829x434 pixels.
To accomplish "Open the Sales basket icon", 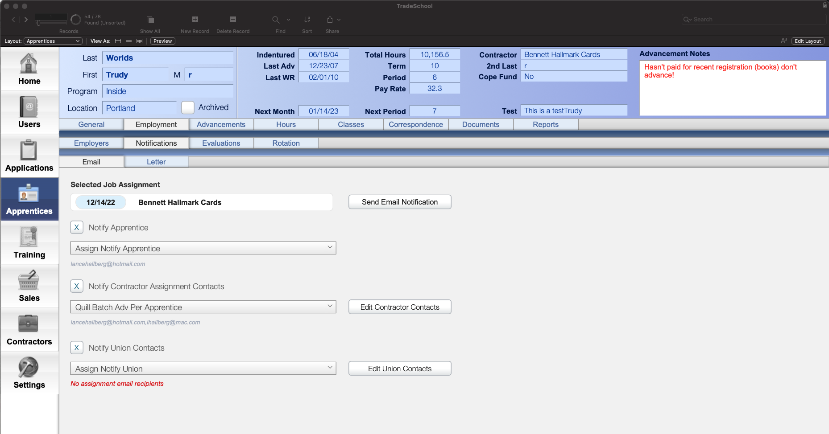I will pos(29,280).
